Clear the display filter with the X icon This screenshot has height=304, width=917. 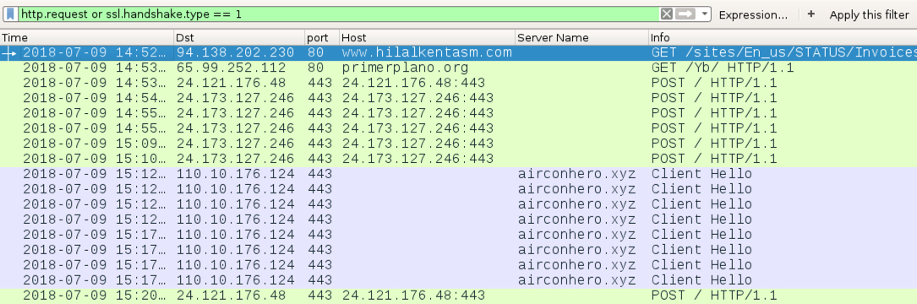pyautogui.click(x=666, y=14)
